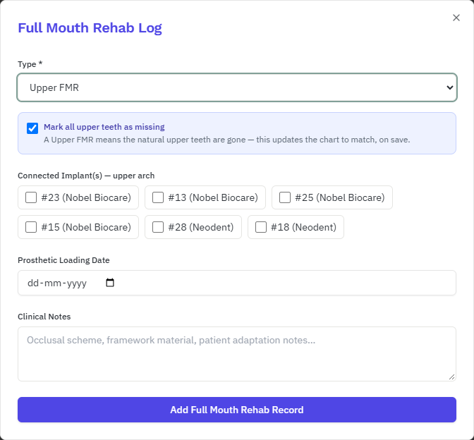Viewport: 474px width, 440px height.
Task: Enable implant #28 (Neodent) checkbox
Action: click(158, 227)
